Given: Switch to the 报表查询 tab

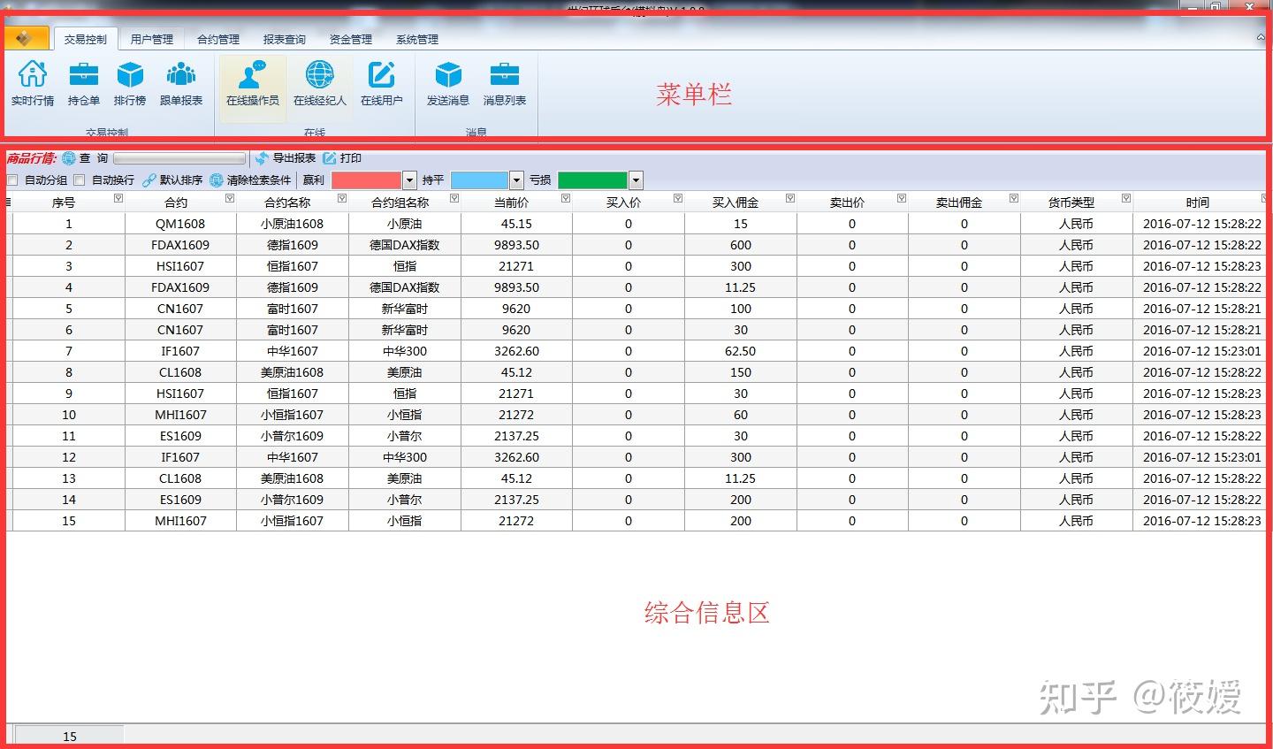Looking at the screenshot, I should click(x=285, y=39).
